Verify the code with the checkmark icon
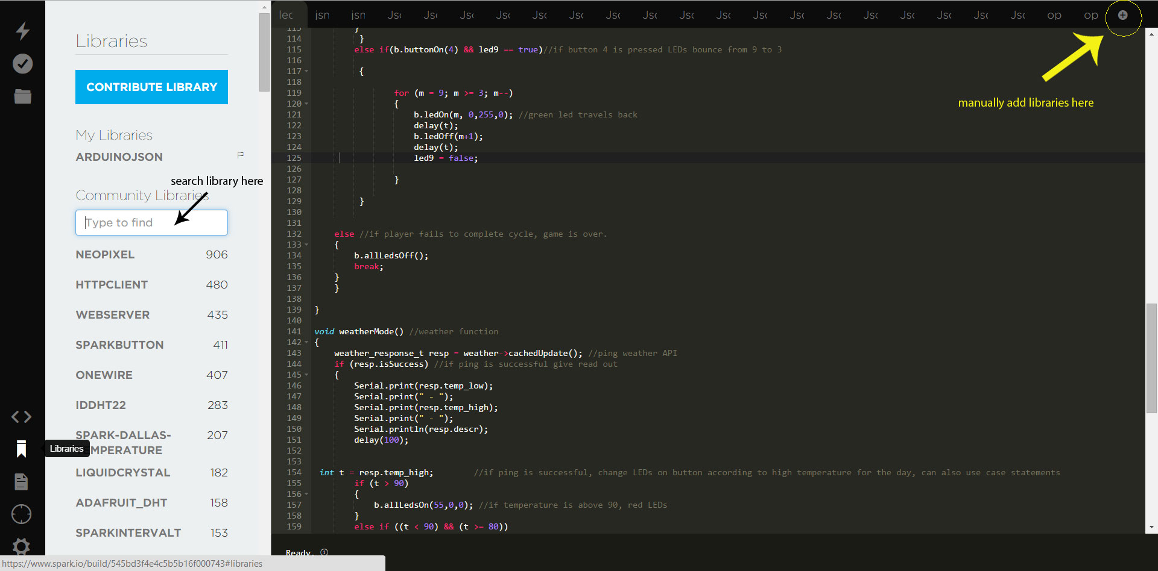The height and width of the screenshot is (571, 1158). click(22, 64)
